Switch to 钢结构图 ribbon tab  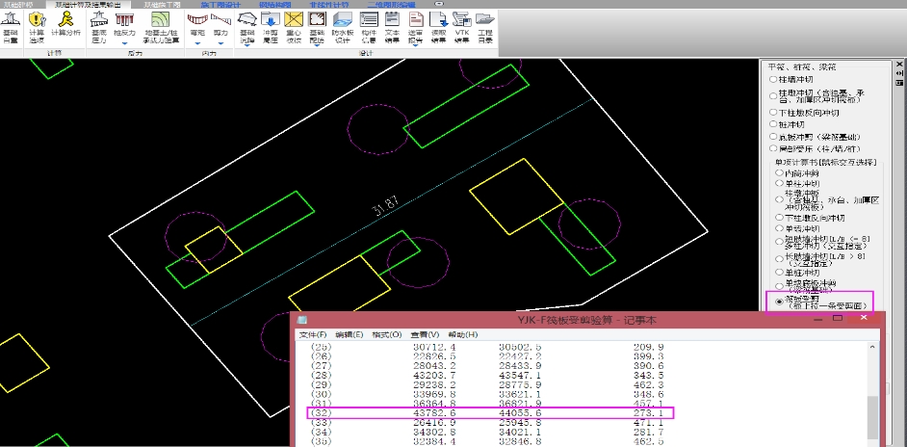pos(275,4)
